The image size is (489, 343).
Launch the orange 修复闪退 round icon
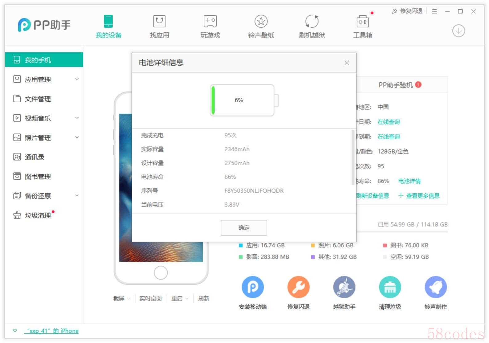298,287
